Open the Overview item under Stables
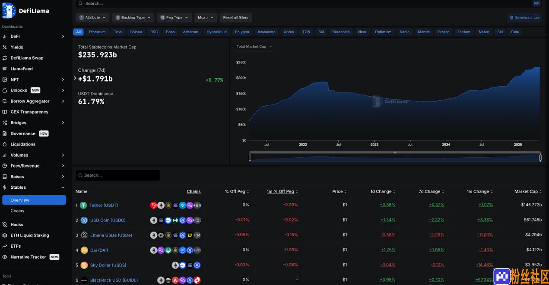549x285 pixels. point(34,200)
